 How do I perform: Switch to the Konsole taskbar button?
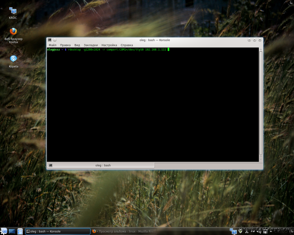(x=57, y=231)
